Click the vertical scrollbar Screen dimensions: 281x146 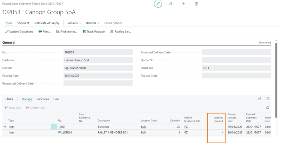[x=276, y=80]
